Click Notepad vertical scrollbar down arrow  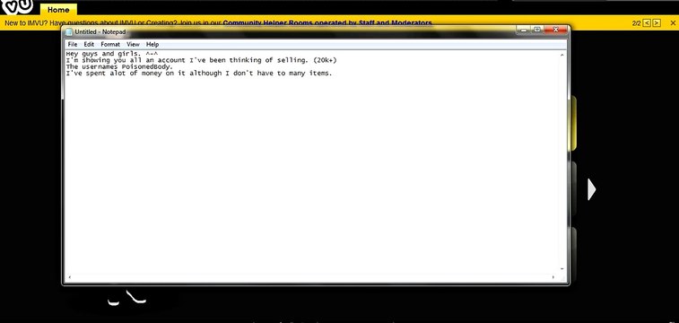coord(562,269)
